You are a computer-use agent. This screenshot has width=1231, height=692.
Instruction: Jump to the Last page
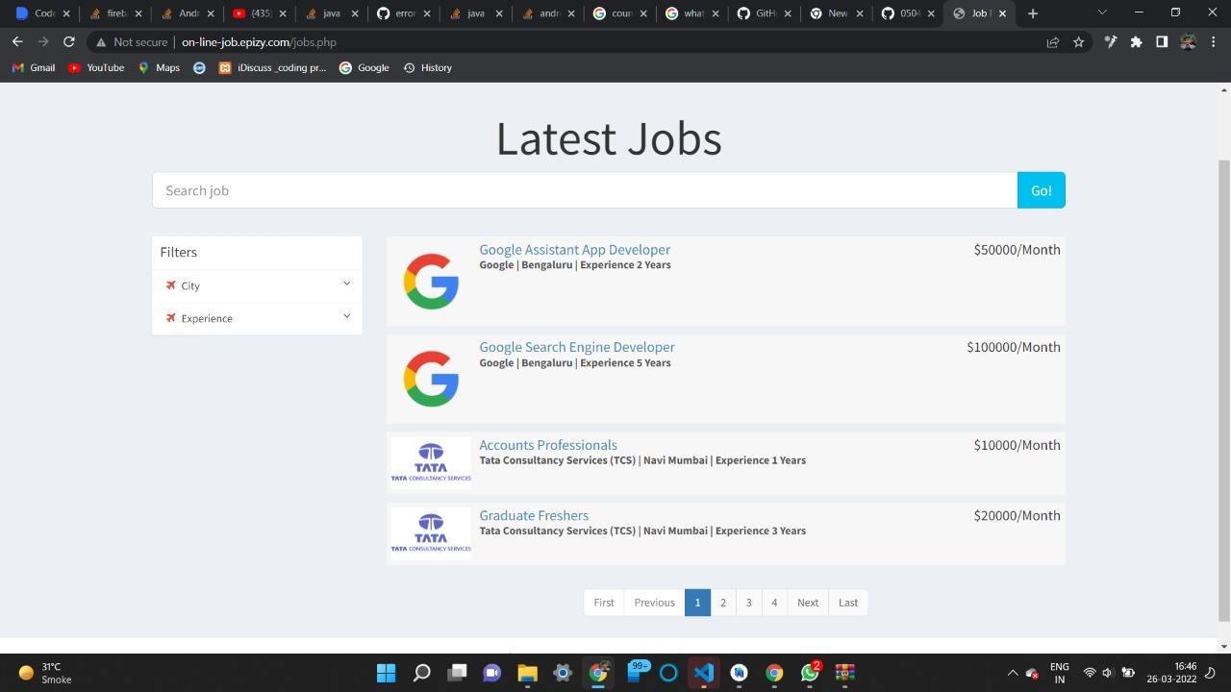[x=848, y=603]
